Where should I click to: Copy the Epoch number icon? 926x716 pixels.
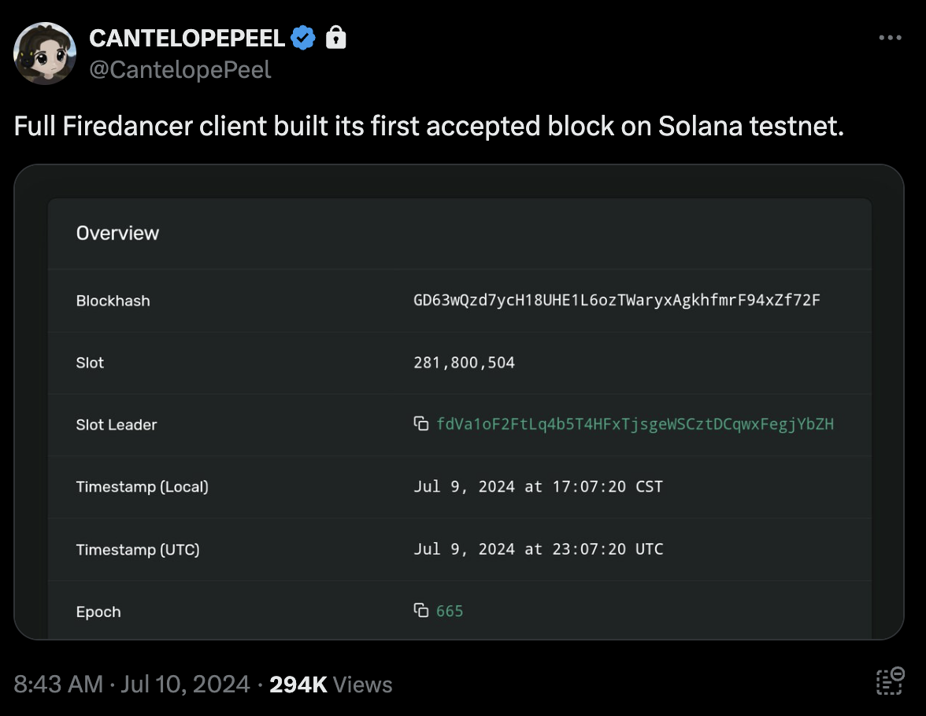click(421, 611)
